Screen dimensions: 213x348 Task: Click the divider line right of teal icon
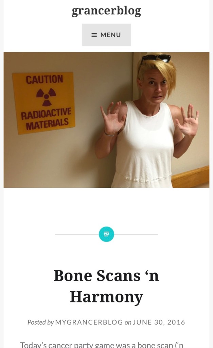pyautogui.click(x=136, y=234)
